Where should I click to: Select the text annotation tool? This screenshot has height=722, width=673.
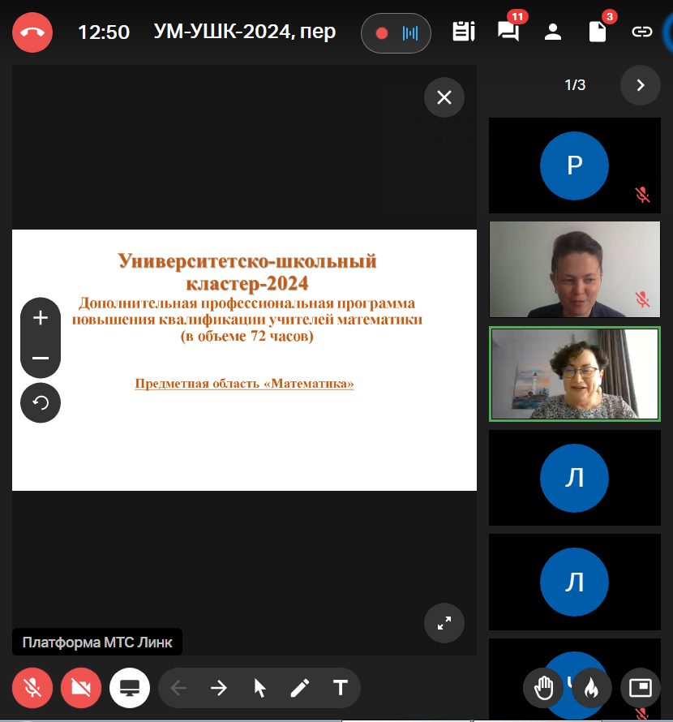pos(341,688)
